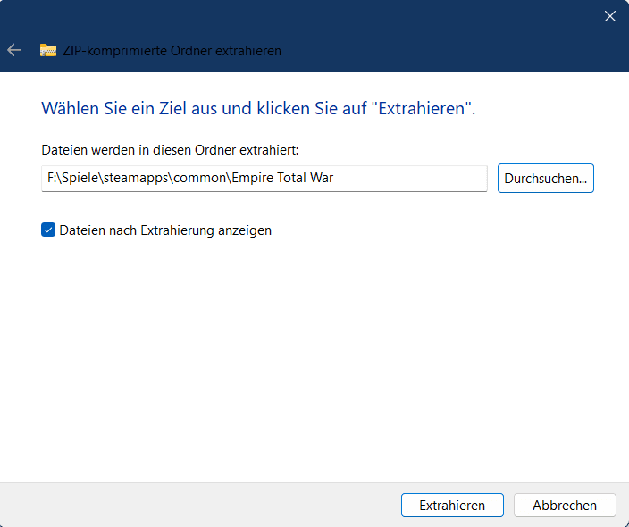The height and width of the screenshot is (527, 629).
Task: Start extraction with the 'Extrahieren' button
Action: click(x=452, y=505)
